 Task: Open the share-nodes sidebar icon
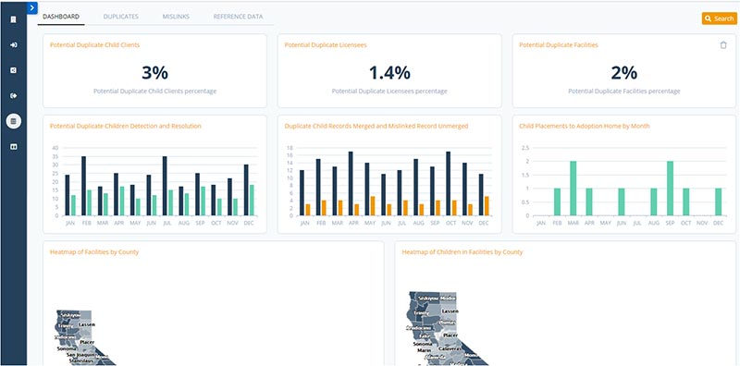coord(14,70)
